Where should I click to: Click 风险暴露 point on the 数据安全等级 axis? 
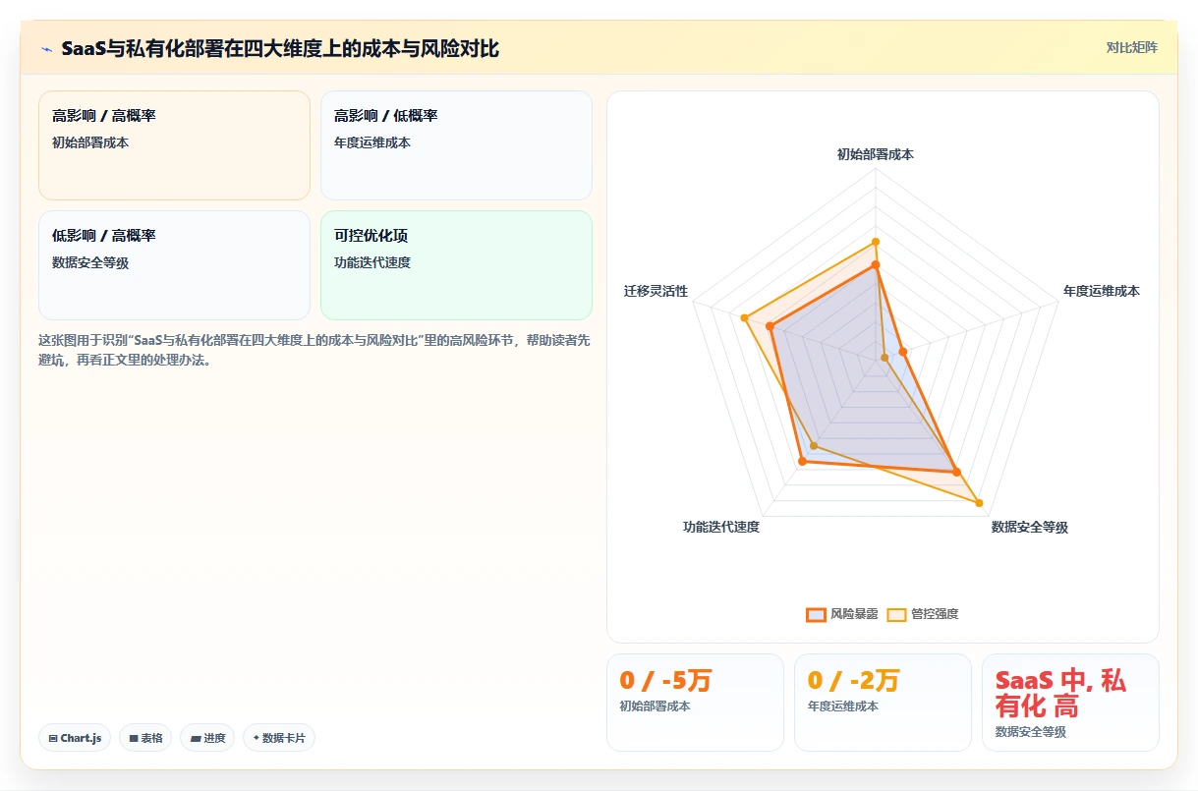[x=956, y=472]
